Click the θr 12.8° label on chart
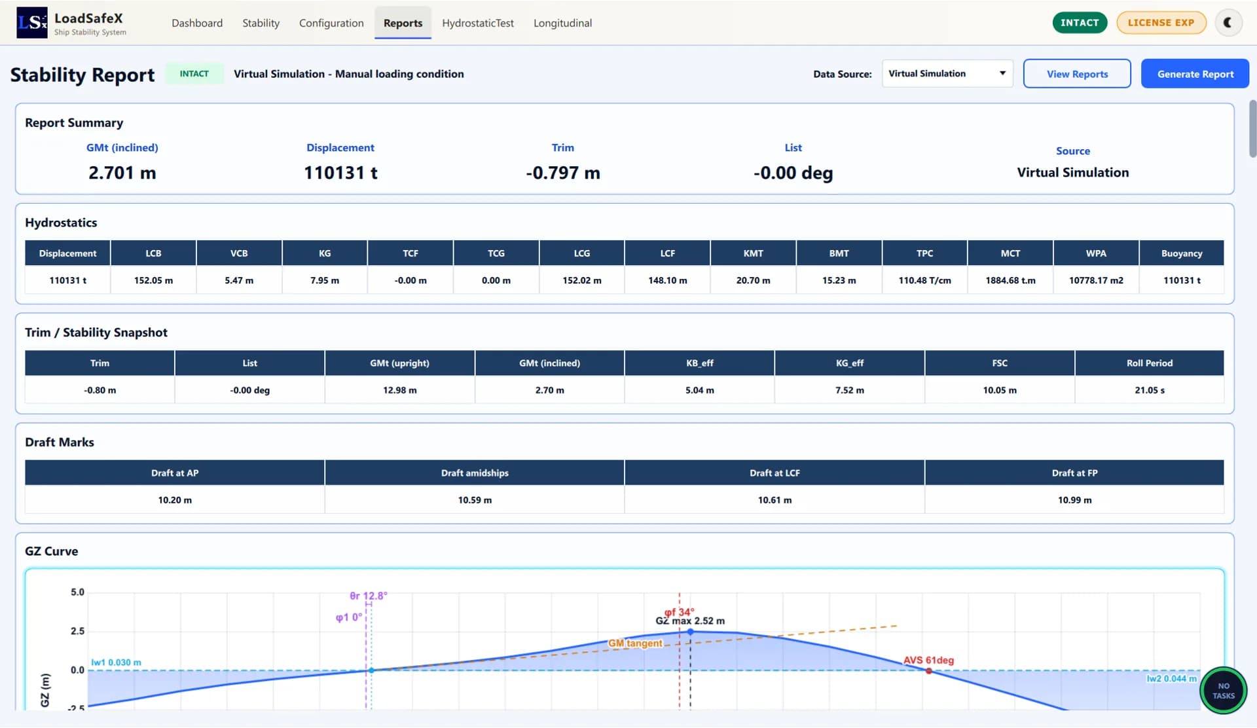Screen dimensions: 1257x728 coord(369,596)
